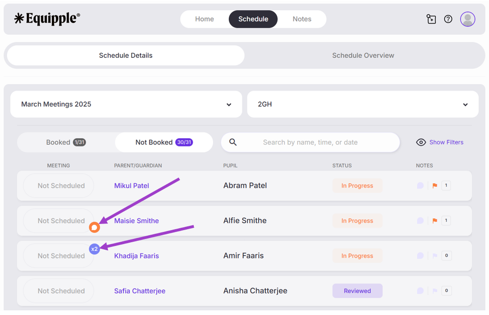
Task: Click the Equipple logo
Action: [47, 19]
